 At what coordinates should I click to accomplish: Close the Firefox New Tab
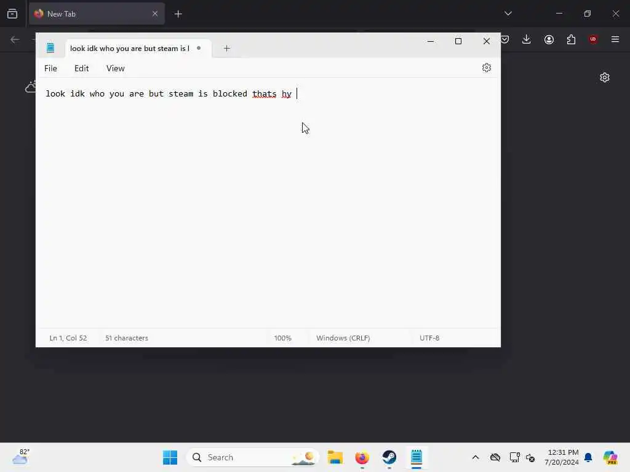coord(155,14)
